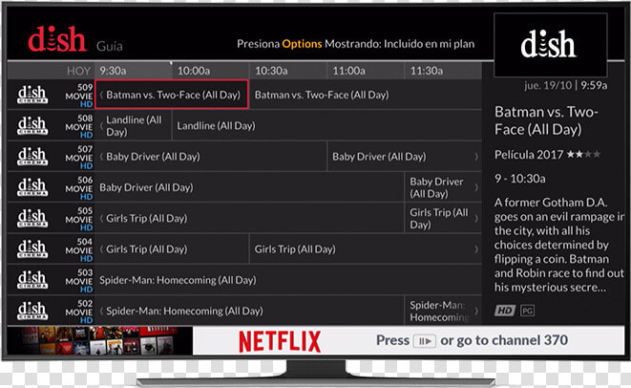Click the 9 - 10:30a airtime text

pos(520,179)
